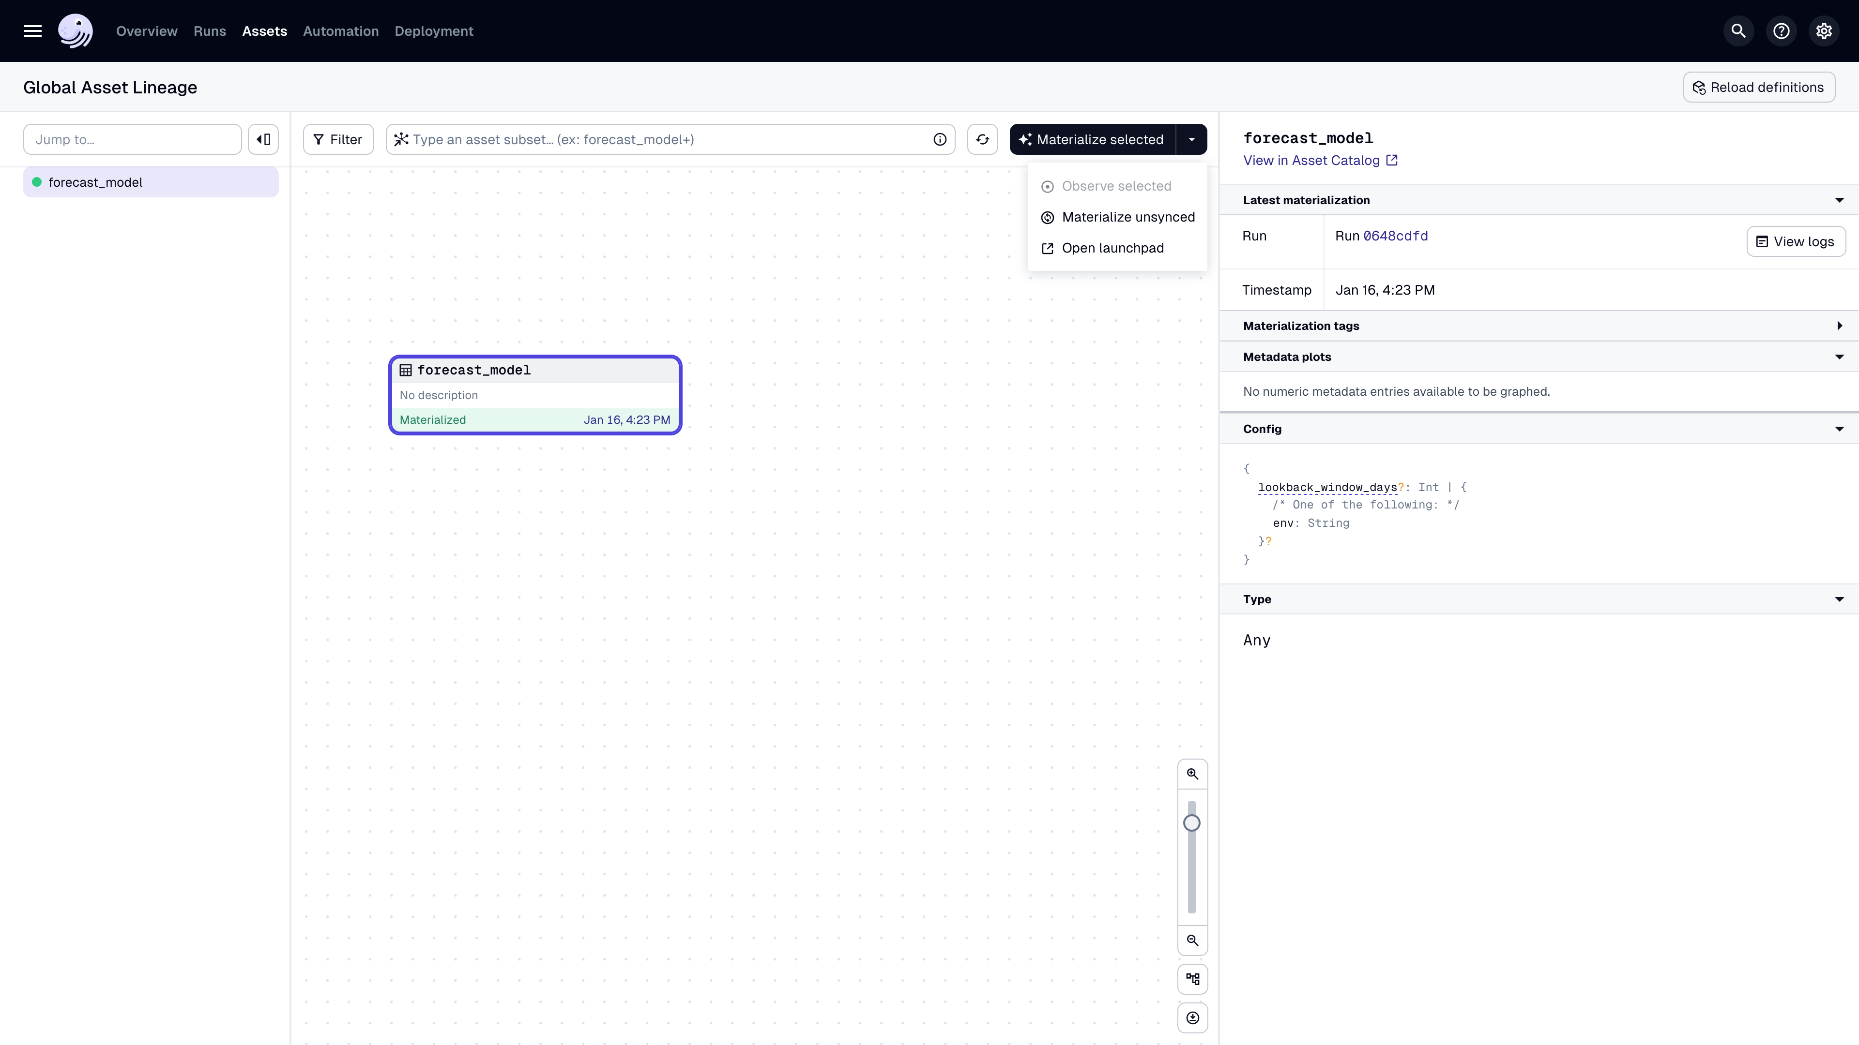This screenshot has height=1045, width=1859.
Task: Re-arrange graph layout using layout icon
Action: (x=1192, y=979)
